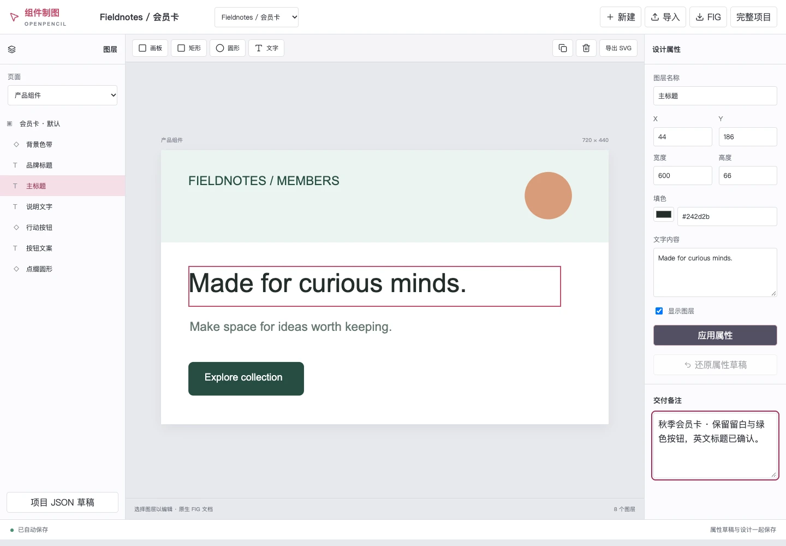Open the 完整项目 view
The width and height of the screenshot is (786, 546).
coord(754,17)
